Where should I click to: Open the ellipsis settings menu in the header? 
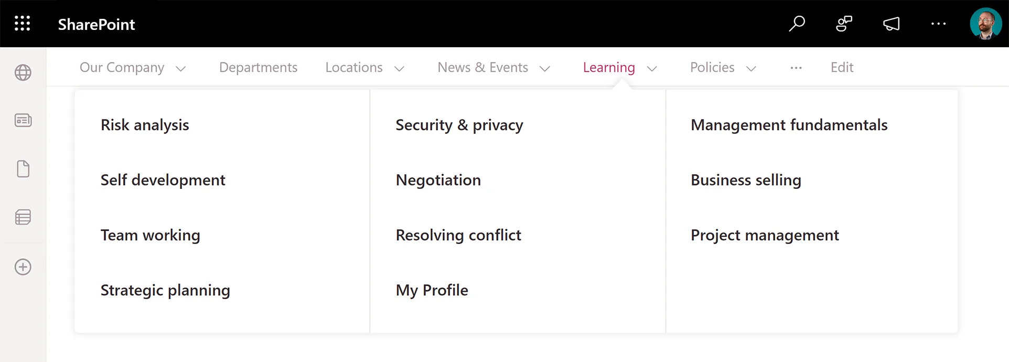click(x=938, y=24)
